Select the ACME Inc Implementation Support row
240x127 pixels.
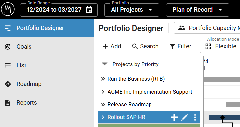[149, 92]
